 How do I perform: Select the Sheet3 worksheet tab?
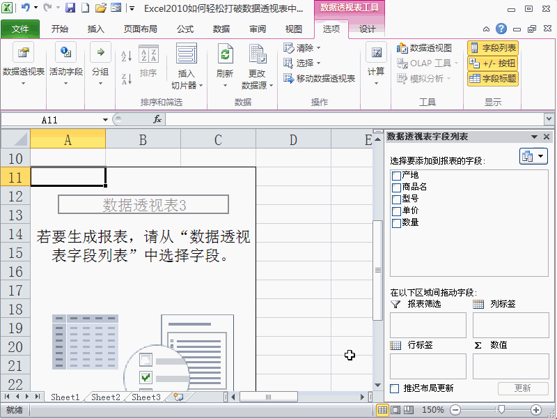pos(146,397)
